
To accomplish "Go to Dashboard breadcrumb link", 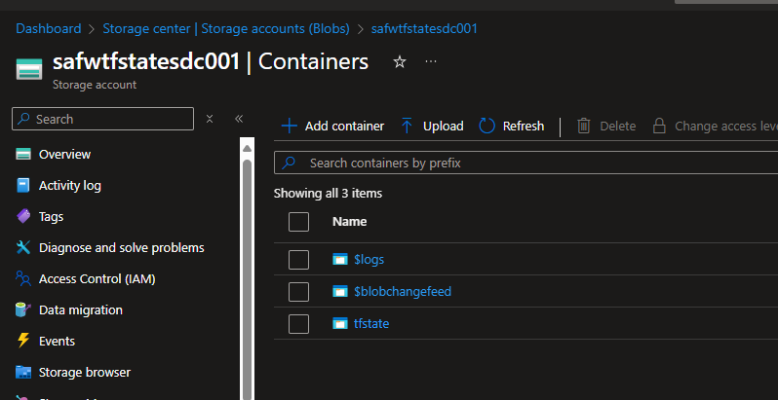I will [48, 29].
